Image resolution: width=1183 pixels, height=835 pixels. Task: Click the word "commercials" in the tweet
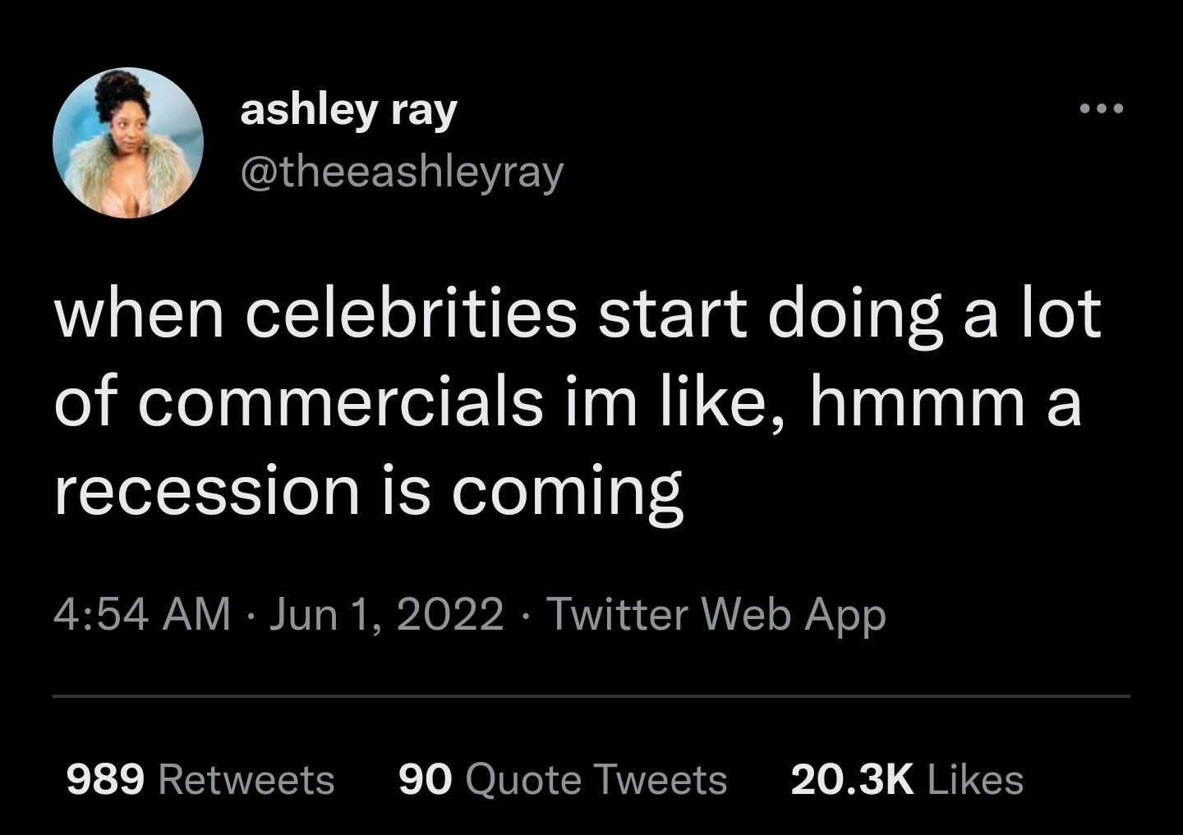point(340,402)
